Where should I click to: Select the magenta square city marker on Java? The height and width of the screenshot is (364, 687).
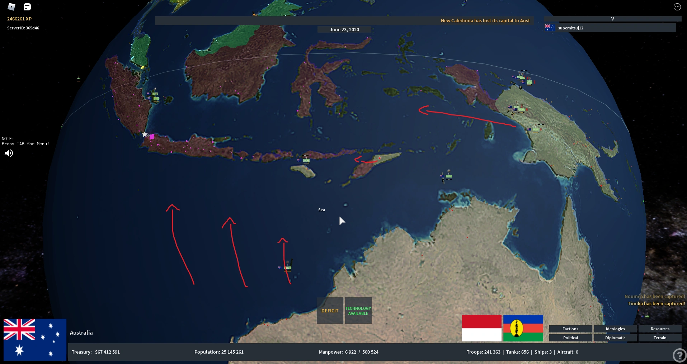(x=152, y=137)
